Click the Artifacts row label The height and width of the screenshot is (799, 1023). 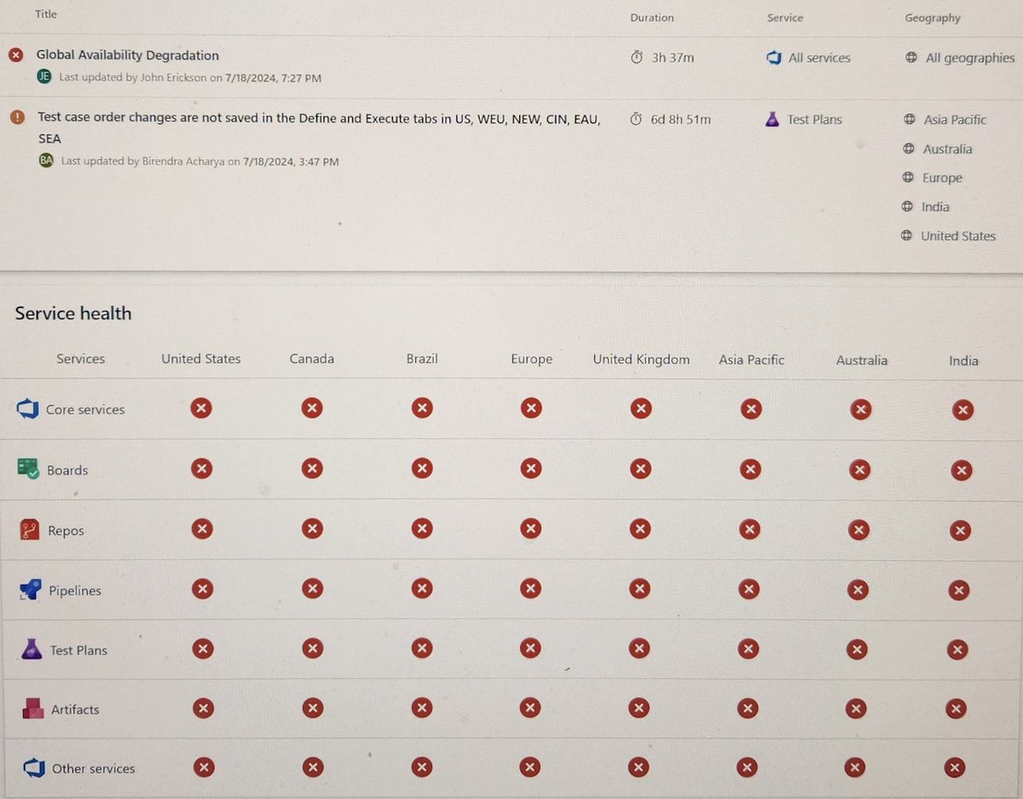coord(75,709)
